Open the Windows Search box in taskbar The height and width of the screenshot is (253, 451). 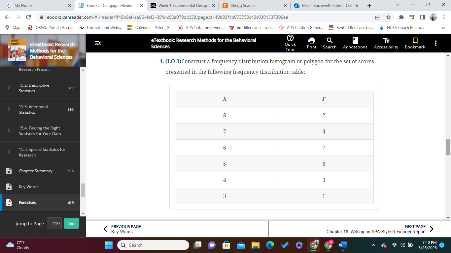pyautogui.click(x=153, y=245)
